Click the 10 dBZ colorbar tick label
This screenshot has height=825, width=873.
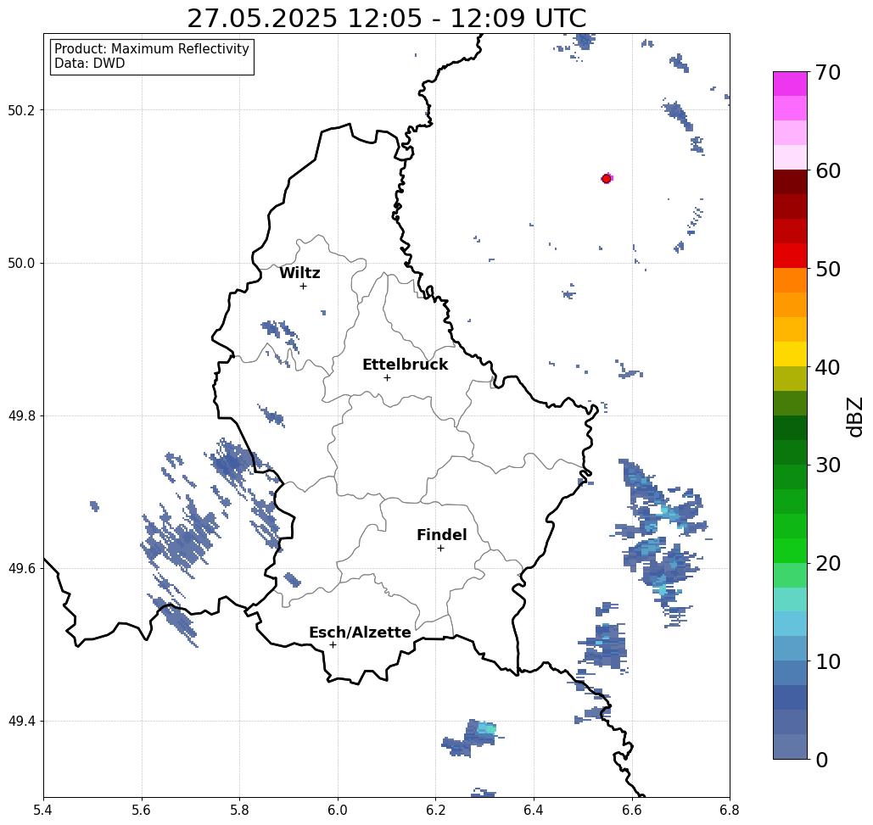(828, 661)
